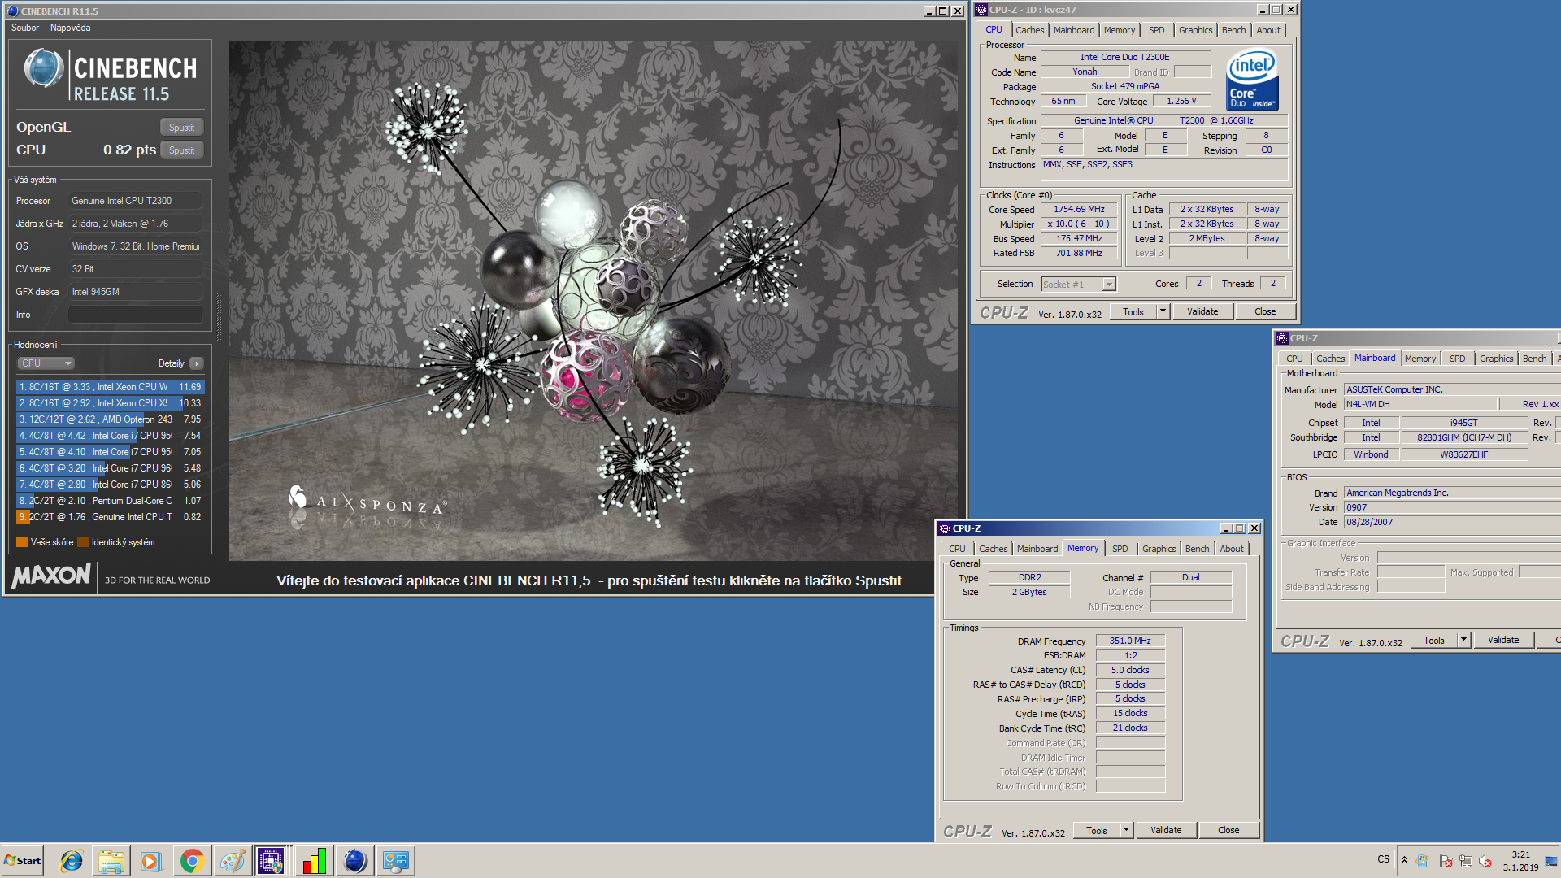
Task: Switch to Caches tab in top CPU-Z window
Action: [1029, 30]
